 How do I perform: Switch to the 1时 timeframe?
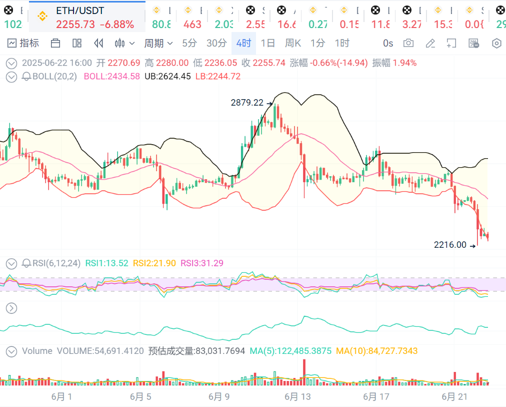(x=342, y=43)
